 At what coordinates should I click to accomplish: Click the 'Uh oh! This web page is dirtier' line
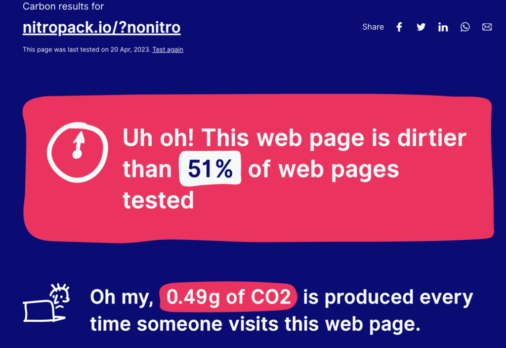[295, 138]
